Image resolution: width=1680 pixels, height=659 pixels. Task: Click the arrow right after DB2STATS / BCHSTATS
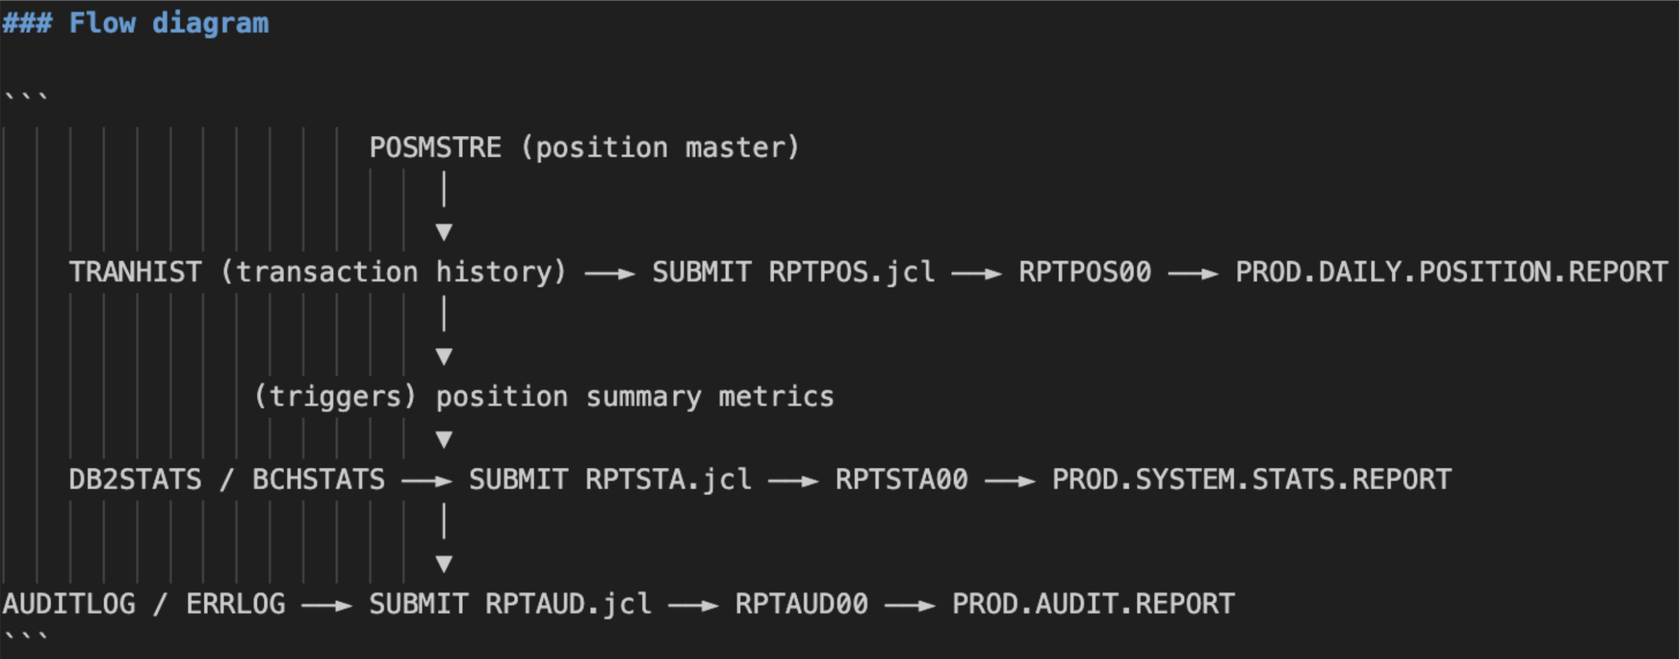tap(426, 481)
